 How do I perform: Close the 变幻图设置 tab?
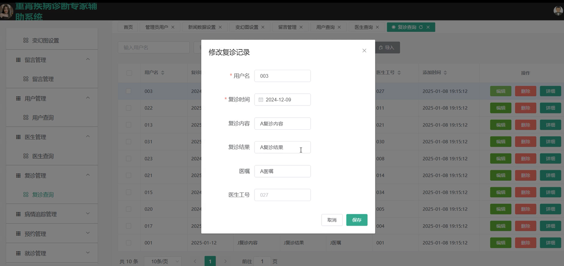263,27
